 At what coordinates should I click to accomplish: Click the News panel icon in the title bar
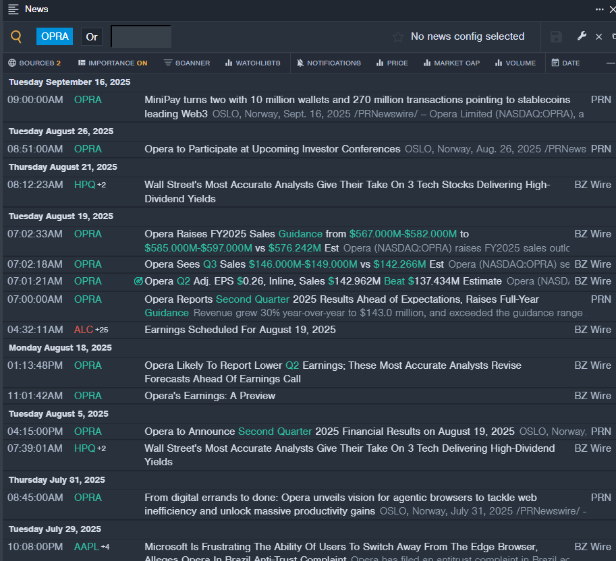click(x=13, y=9)
